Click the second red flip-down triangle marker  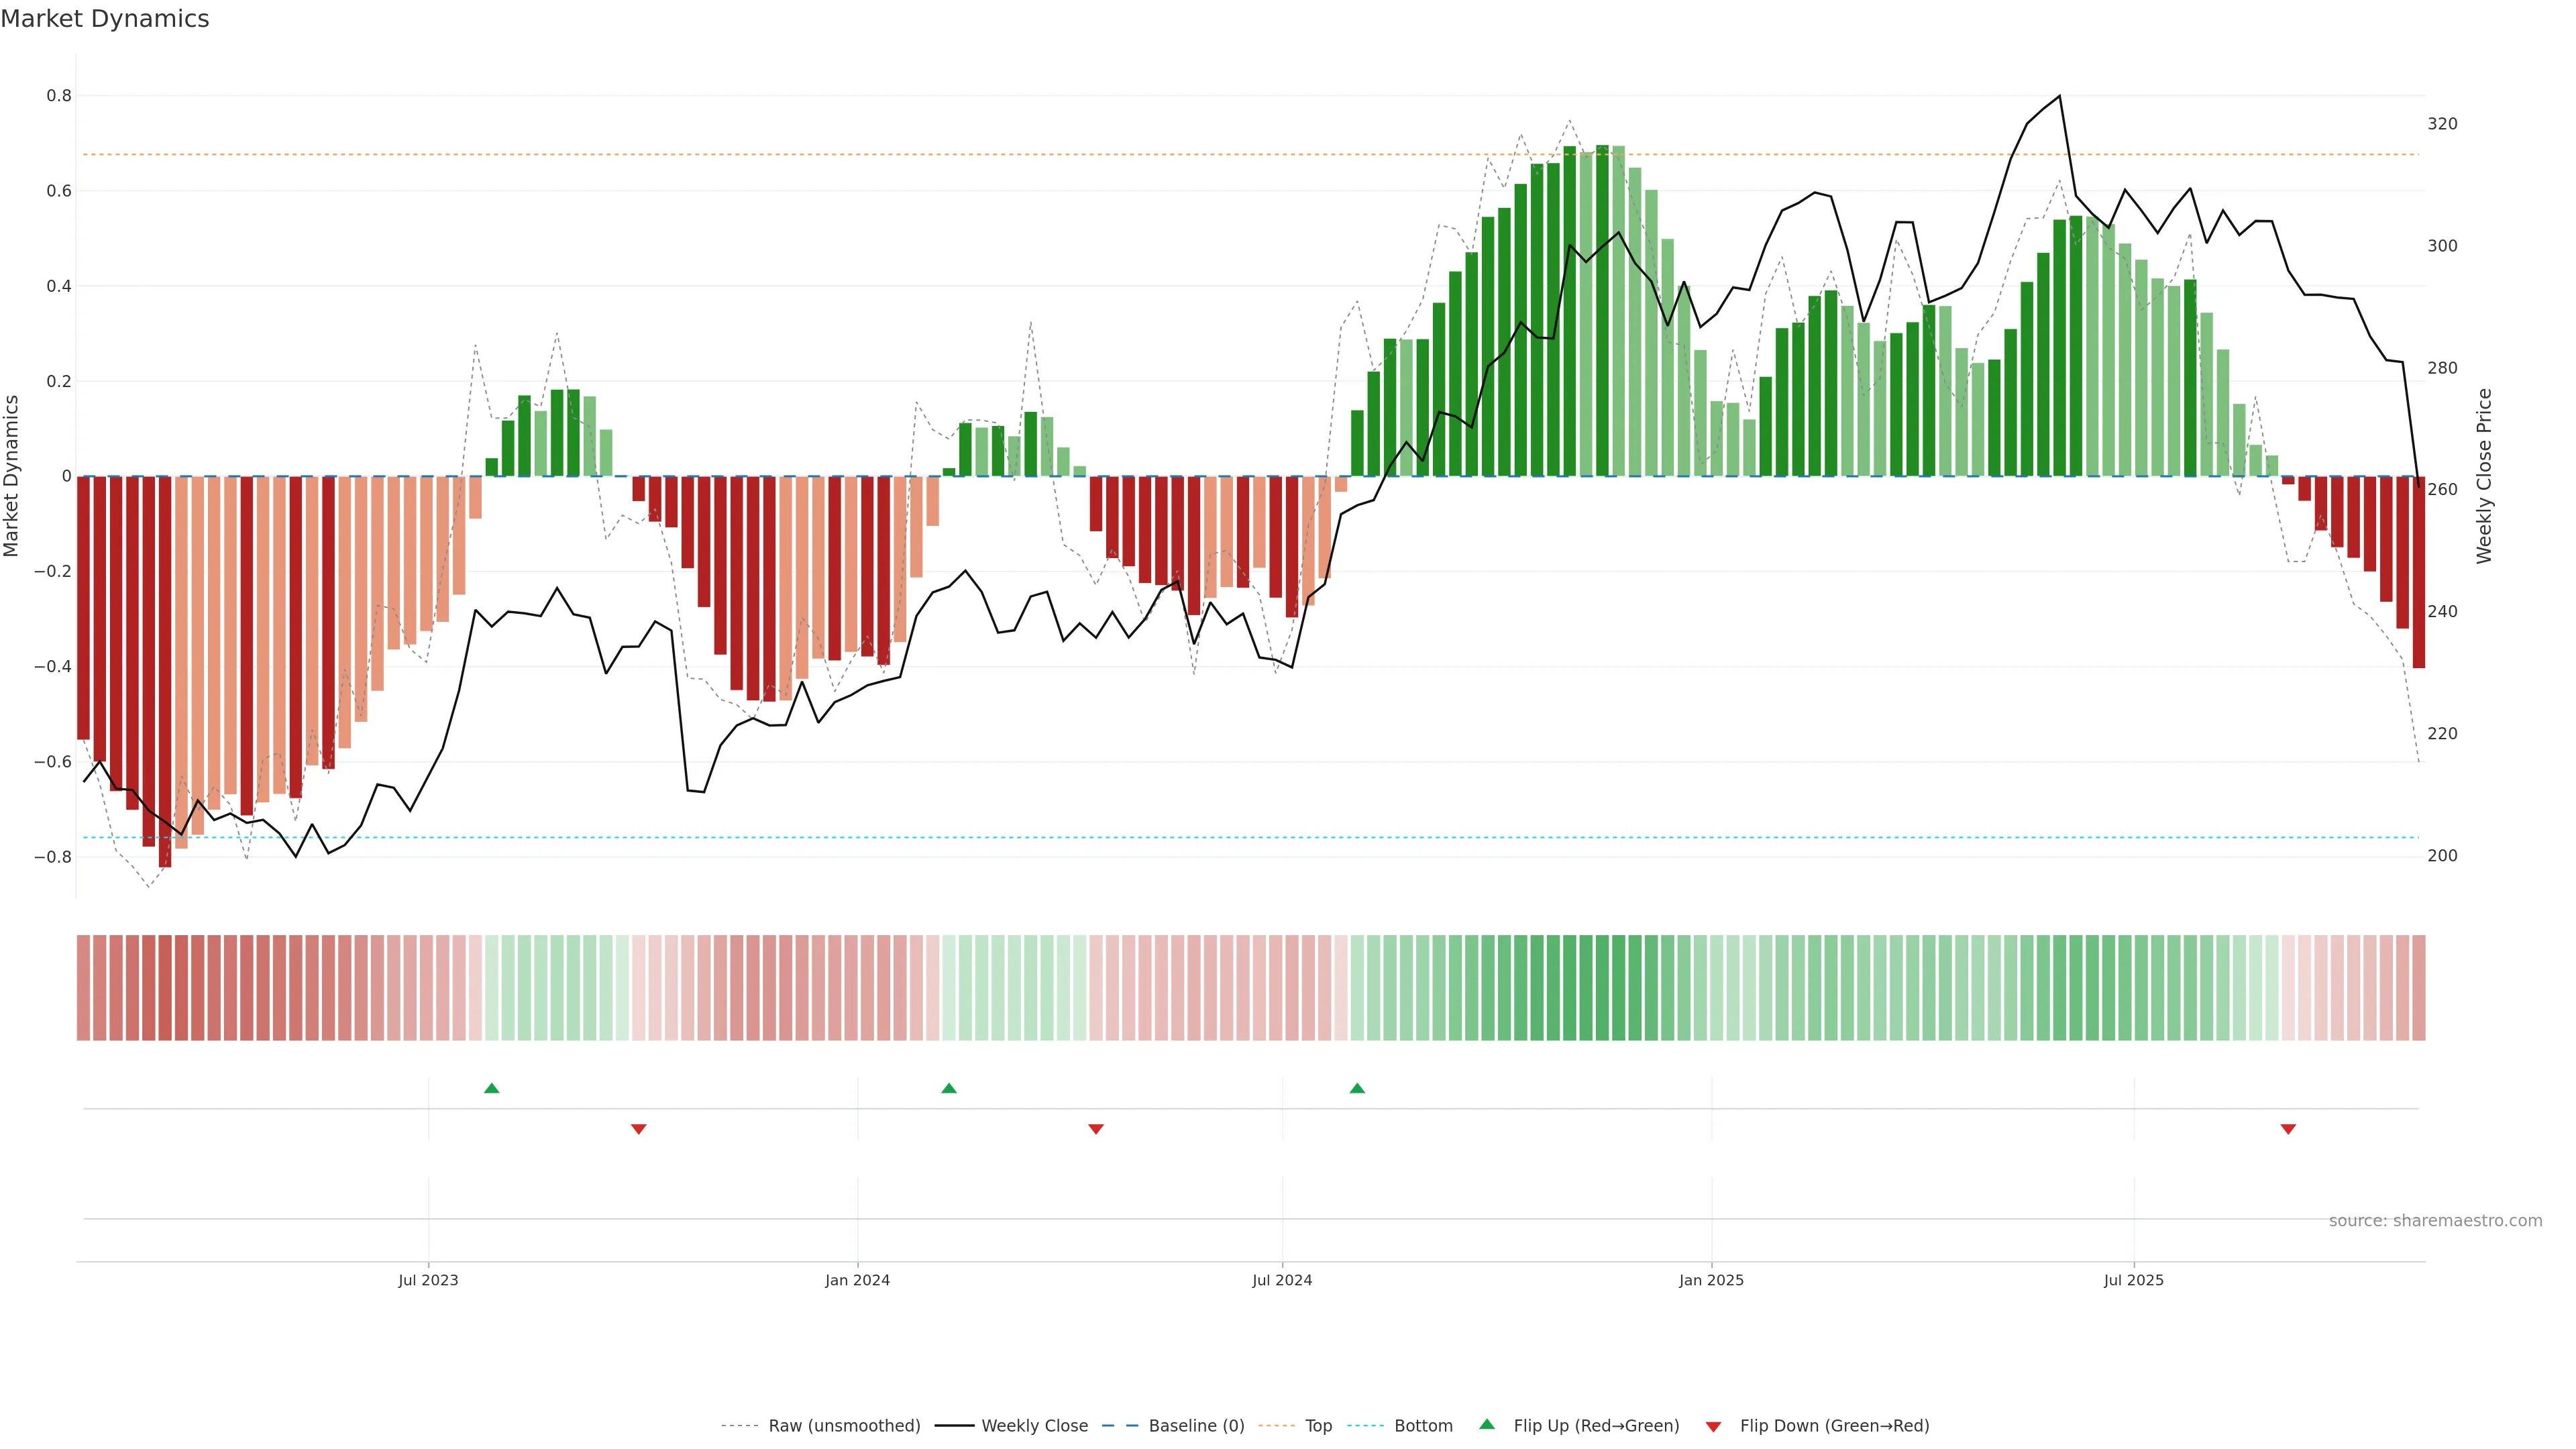click(x=1096, y=1129)
